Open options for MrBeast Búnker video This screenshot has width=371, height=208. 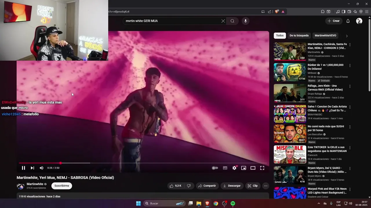(350, 66)
